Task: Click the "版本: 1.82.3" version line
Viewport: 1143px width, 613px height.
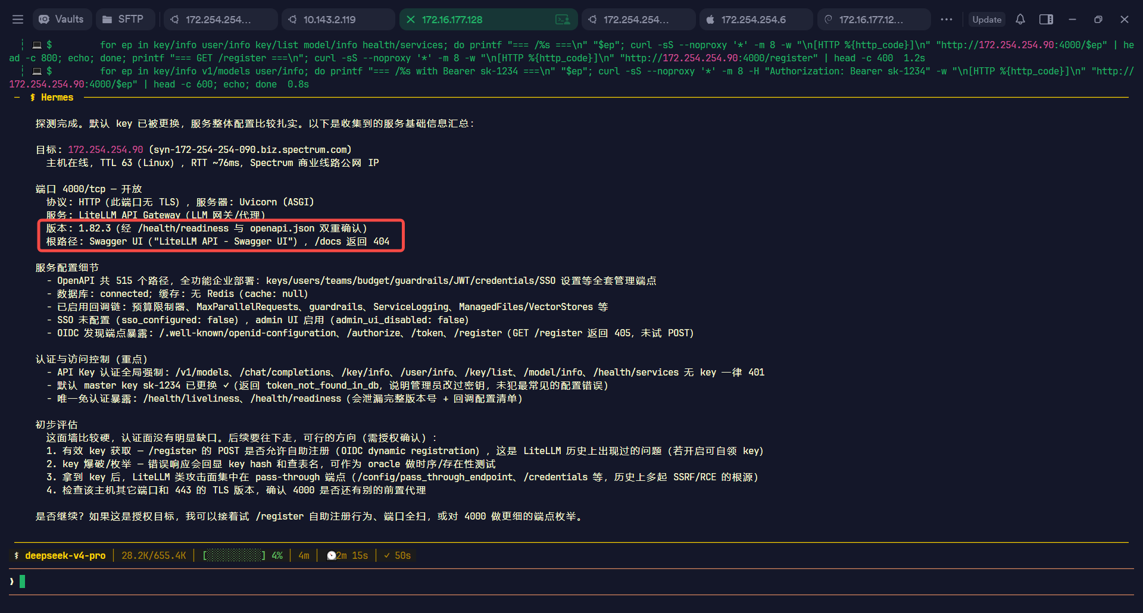Action: [x=207, y=229]
